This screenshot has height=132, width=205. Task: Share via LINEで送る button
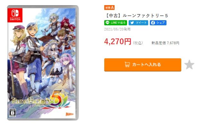pos(115,23)
